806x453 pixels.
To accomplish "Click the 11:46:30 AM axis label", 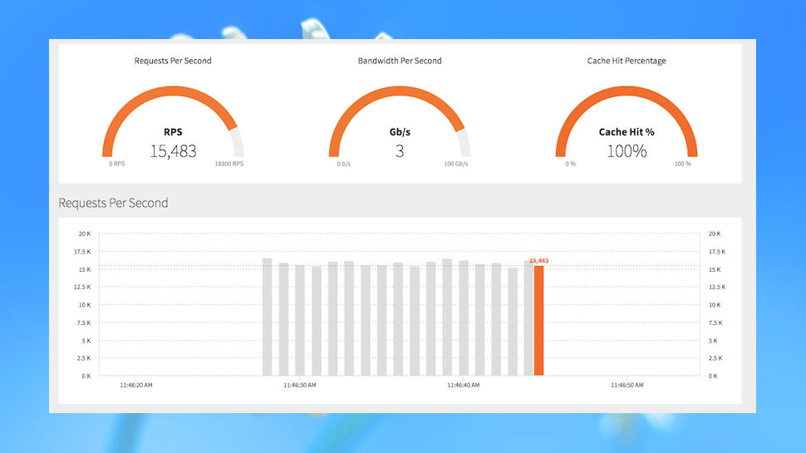I will click(300, 385).
